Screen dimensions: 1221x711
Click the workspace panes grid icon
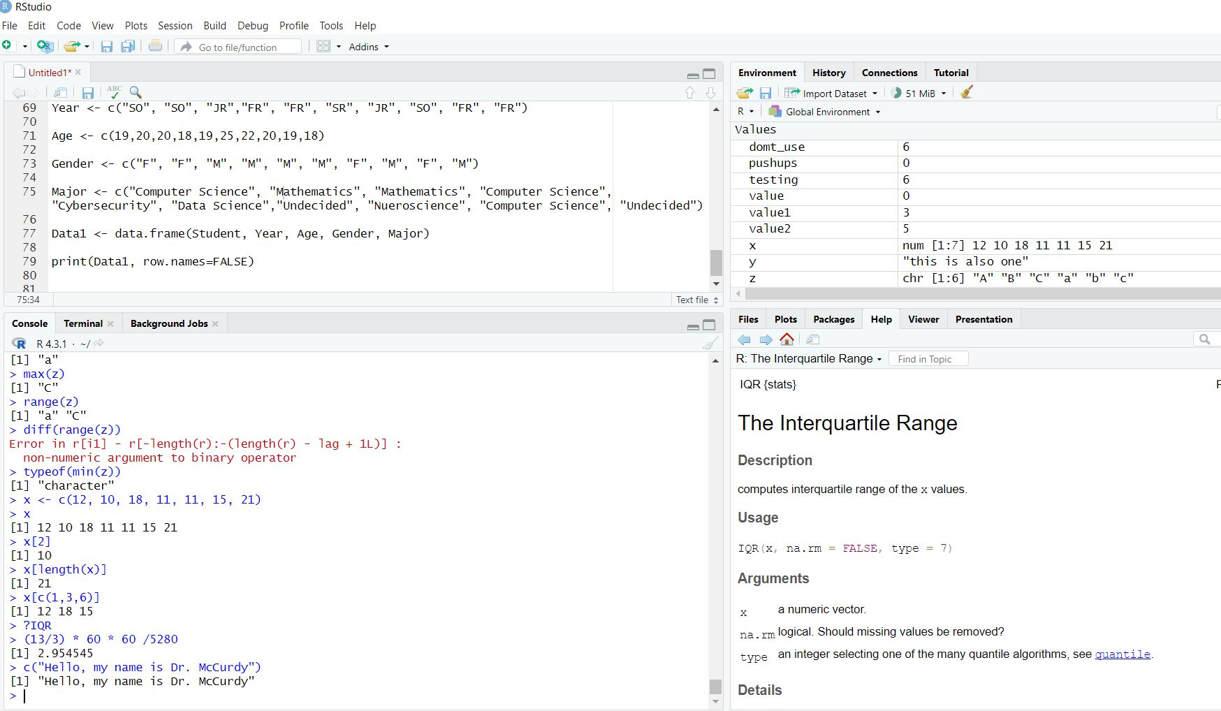[323, 46]
